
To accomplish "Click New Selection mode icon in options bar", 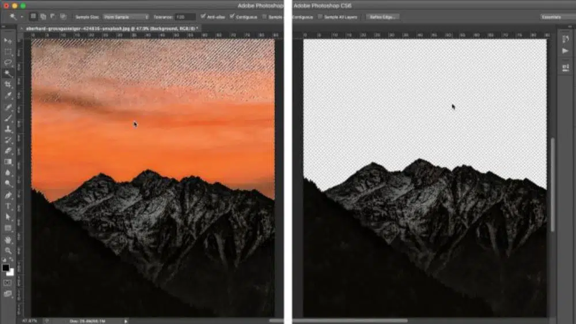I will pos(33,17).
